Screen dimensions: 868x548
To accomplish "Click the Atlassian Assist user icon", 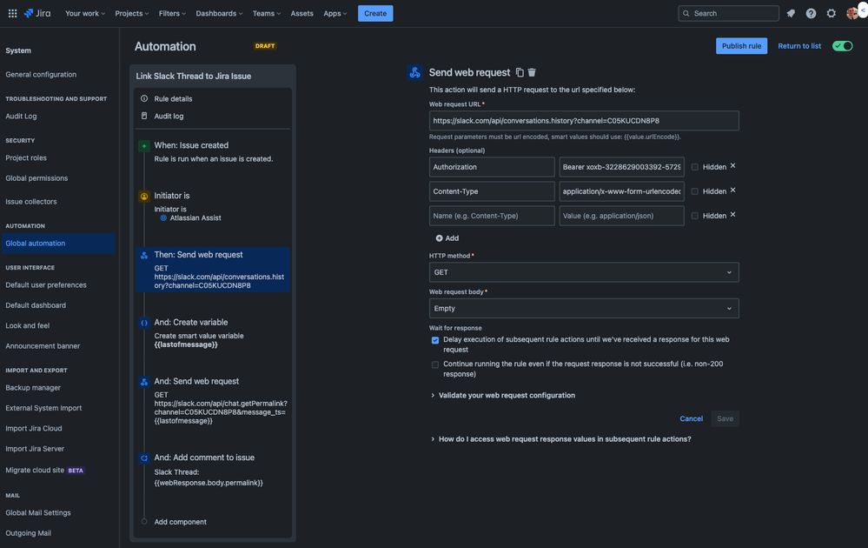I will click(163, 218).
